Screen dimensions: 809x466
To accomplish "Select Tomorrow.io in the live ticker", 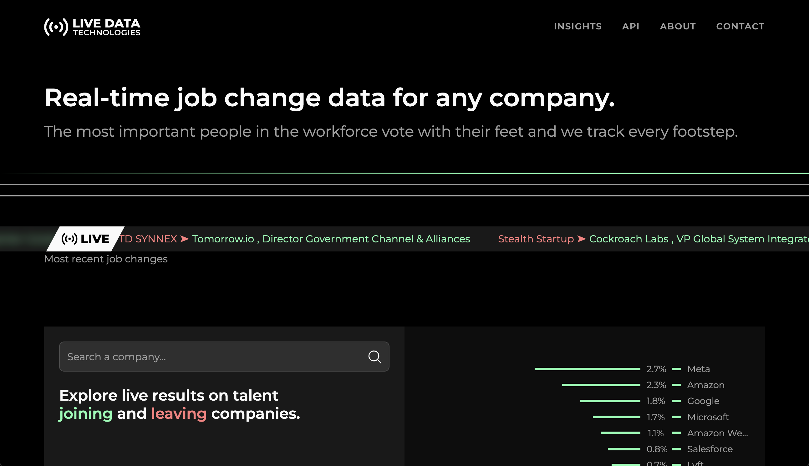I will pos(223,239).
